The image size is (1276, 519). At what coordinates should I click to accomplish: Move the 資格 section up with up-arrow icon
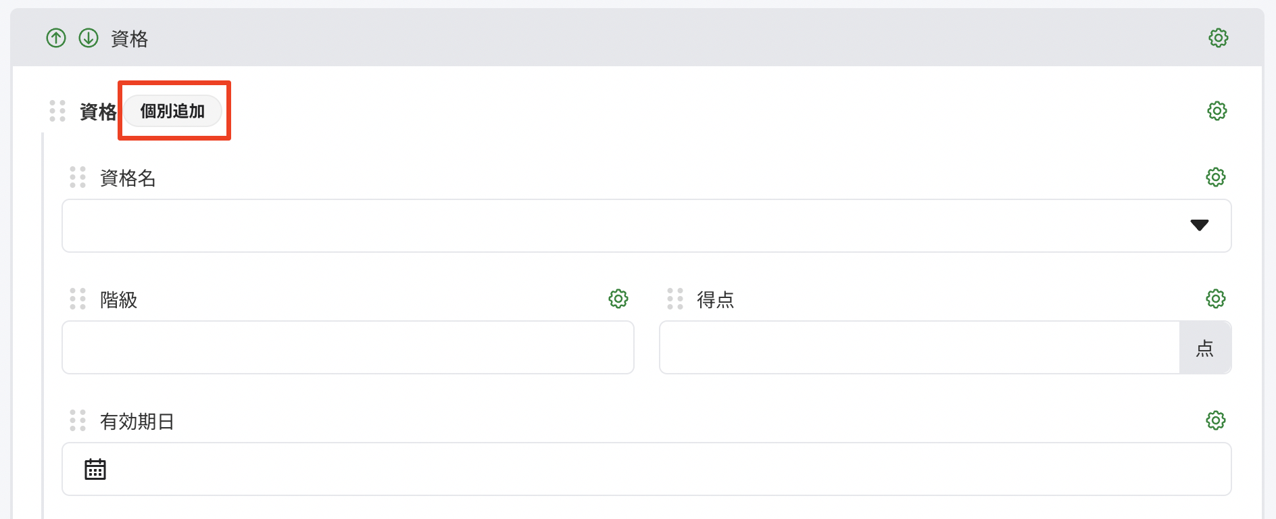(x=56, y=38)
